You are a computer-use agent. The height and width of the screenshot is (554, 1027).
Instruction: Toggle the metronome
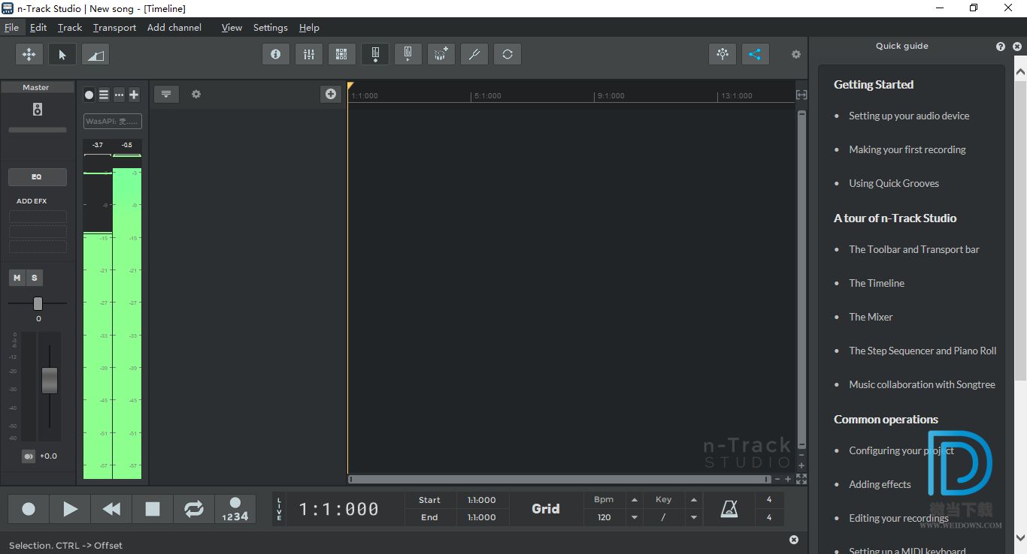(x=729, y=509)
